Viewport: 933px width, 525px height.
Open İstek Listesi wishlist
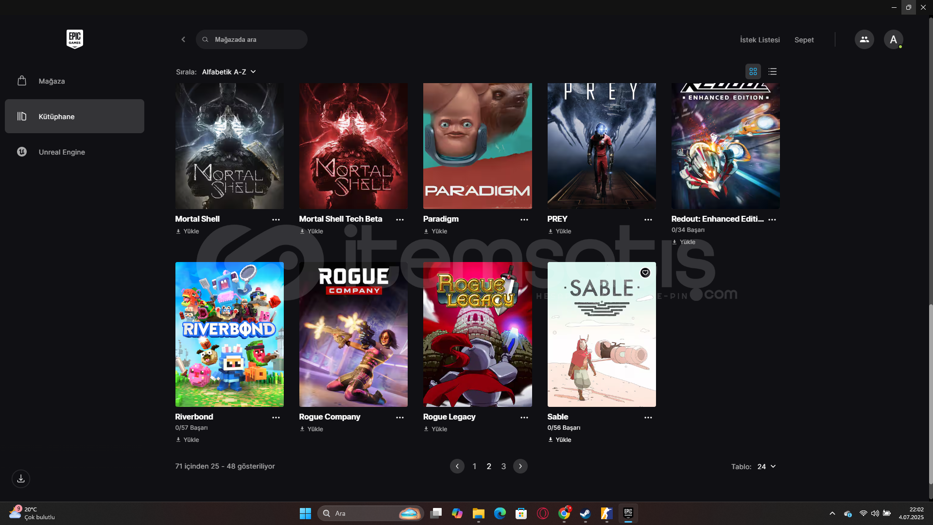pos(760,40)
